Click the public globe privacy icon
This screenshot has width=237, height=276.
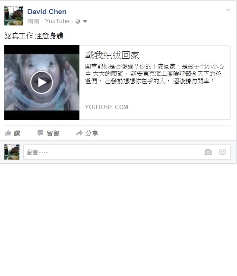[x=78, y=22]
